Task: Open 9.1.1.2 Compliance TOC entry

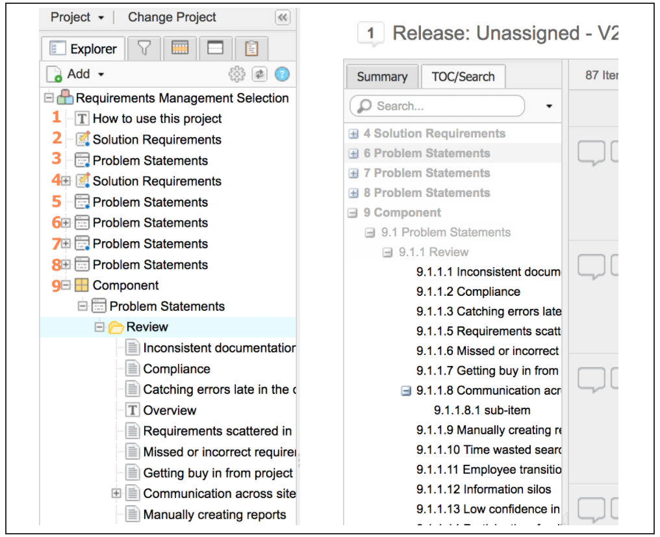Action: pyautogui.click(x=468, y=292)
